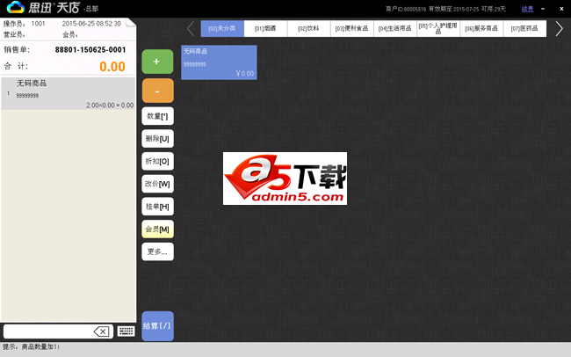
Task: Click sales order number 88801-150625-0001
Action: 90,50
